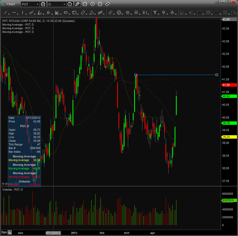
Task: Select the down arrow marker tool
Action: click(172, 12)
